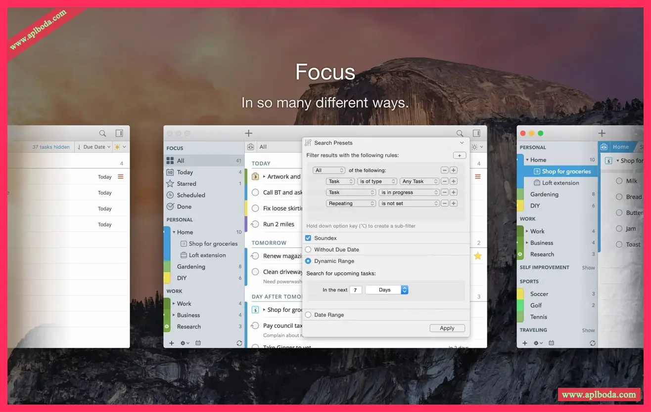Open calendar icon in center sidebar footer

(x=198, y=343)
